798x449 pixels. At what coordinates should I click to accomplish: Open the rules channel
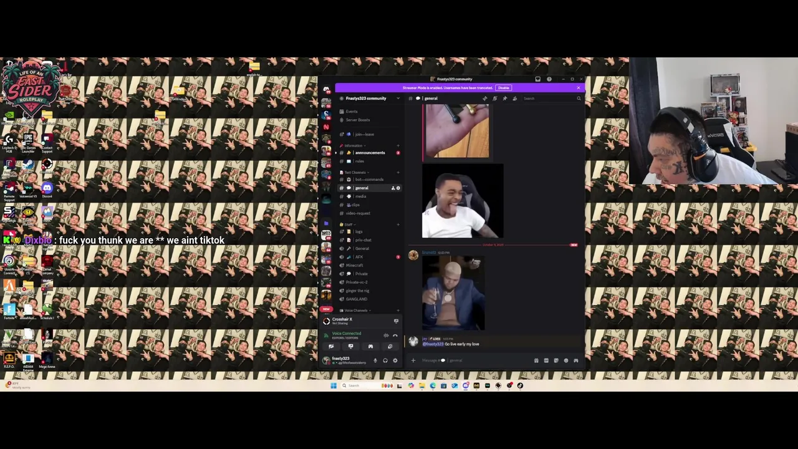360,161
